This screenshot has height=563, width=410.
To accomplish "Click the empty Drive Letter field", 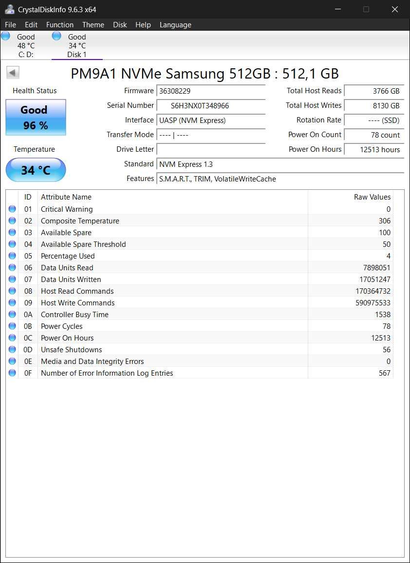I will (211, 149).
